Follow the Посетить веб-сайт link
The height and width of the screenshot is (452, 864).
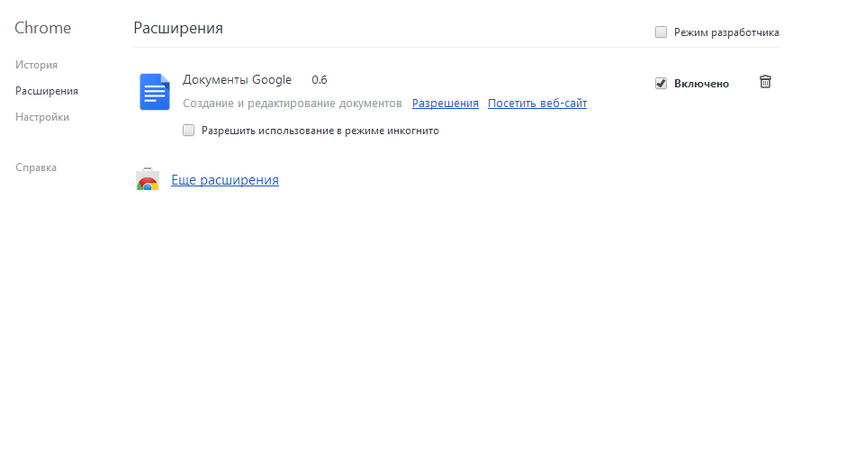[536, 104]
